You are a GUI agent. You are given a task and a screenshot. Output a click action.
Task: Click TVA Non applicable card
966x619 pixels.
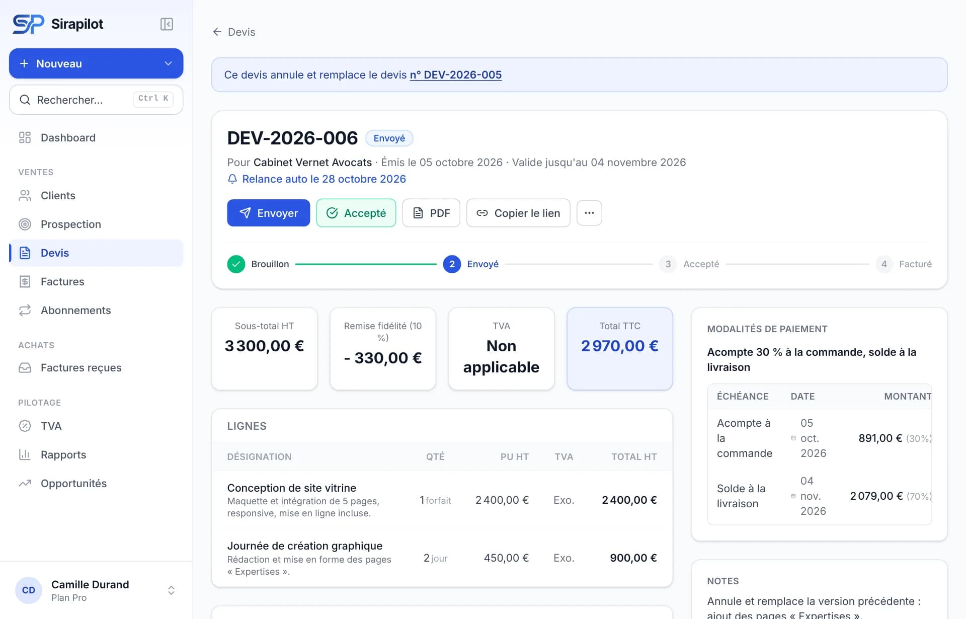tap(502, 349)
